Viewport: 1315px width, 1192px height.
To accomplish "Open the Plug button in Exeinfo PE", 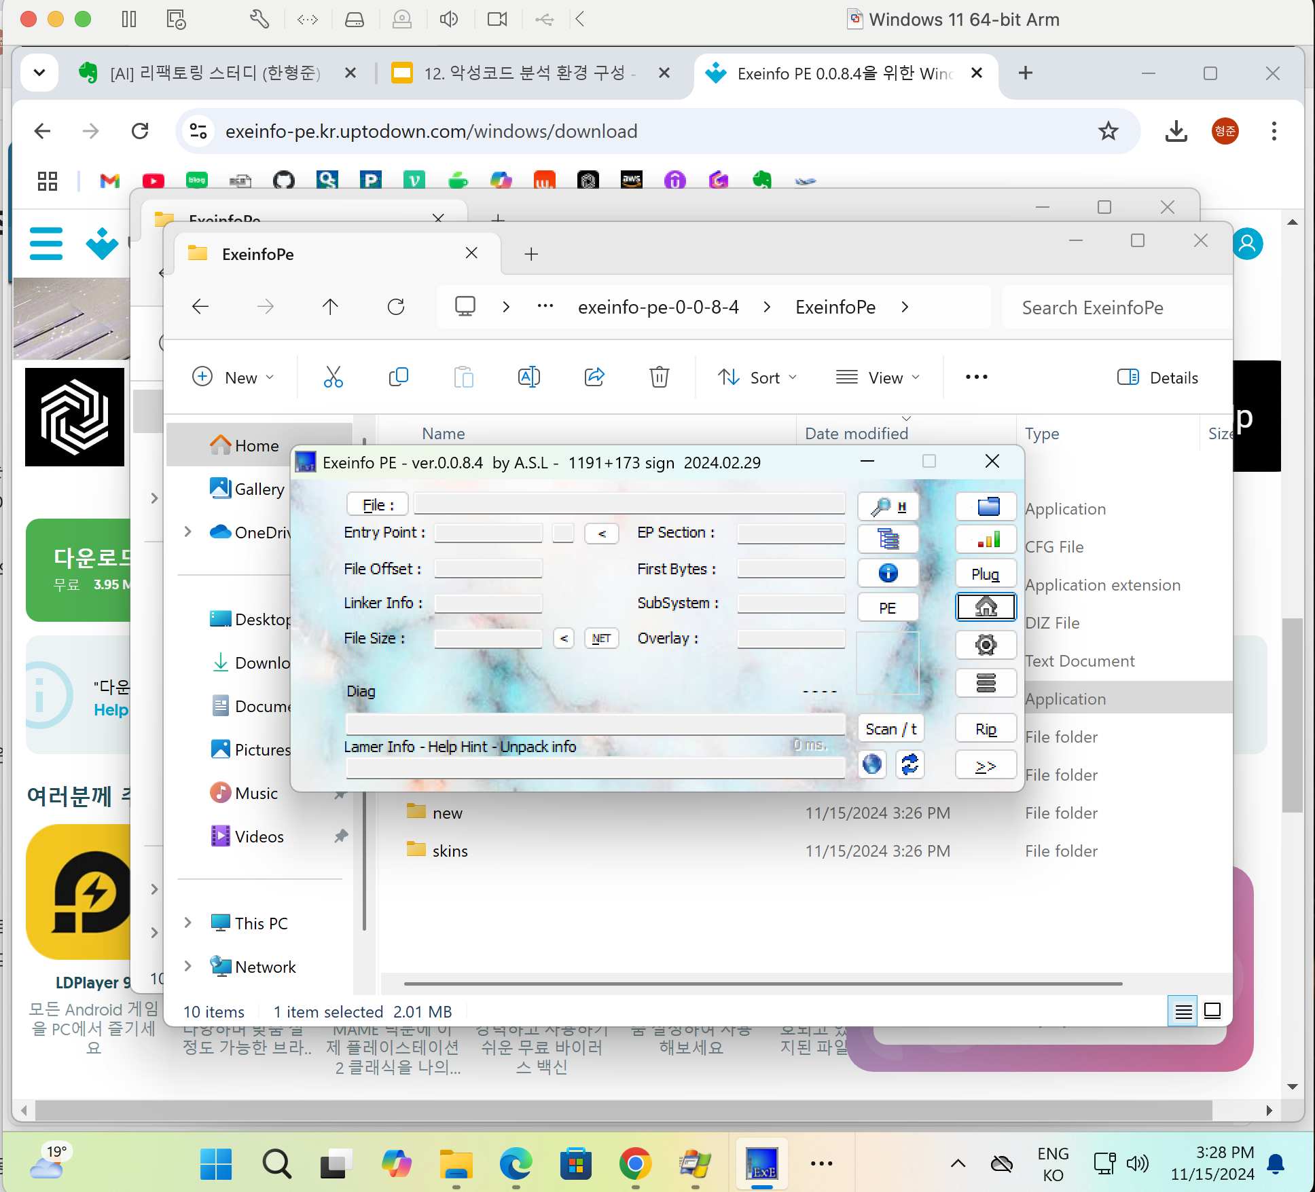I will click(986, 574).
